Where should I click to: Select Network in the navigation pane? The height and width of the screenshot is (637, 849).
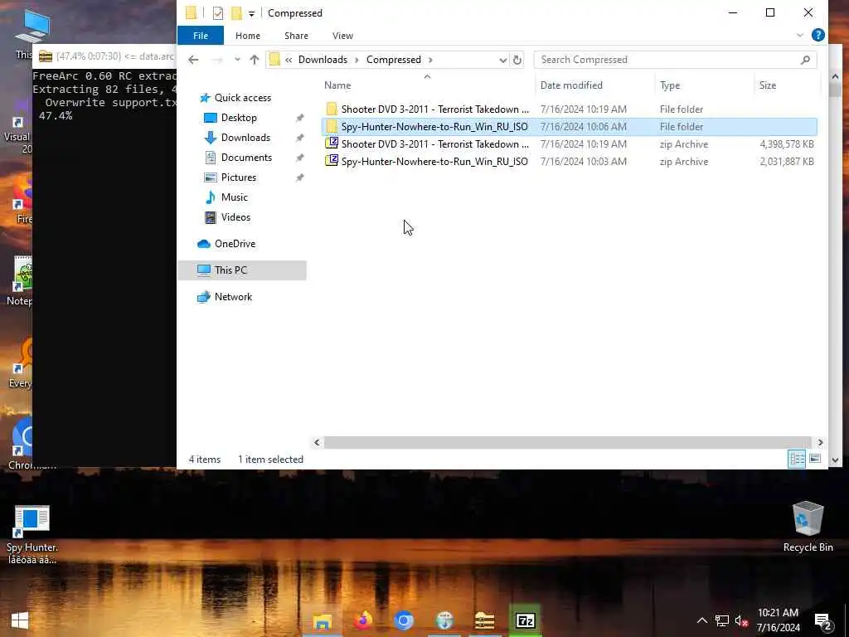point(233,297)
